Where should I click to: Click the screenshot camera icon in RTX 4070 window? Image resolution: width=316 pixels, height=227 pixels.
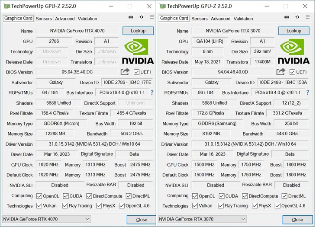tap(131, 17)
